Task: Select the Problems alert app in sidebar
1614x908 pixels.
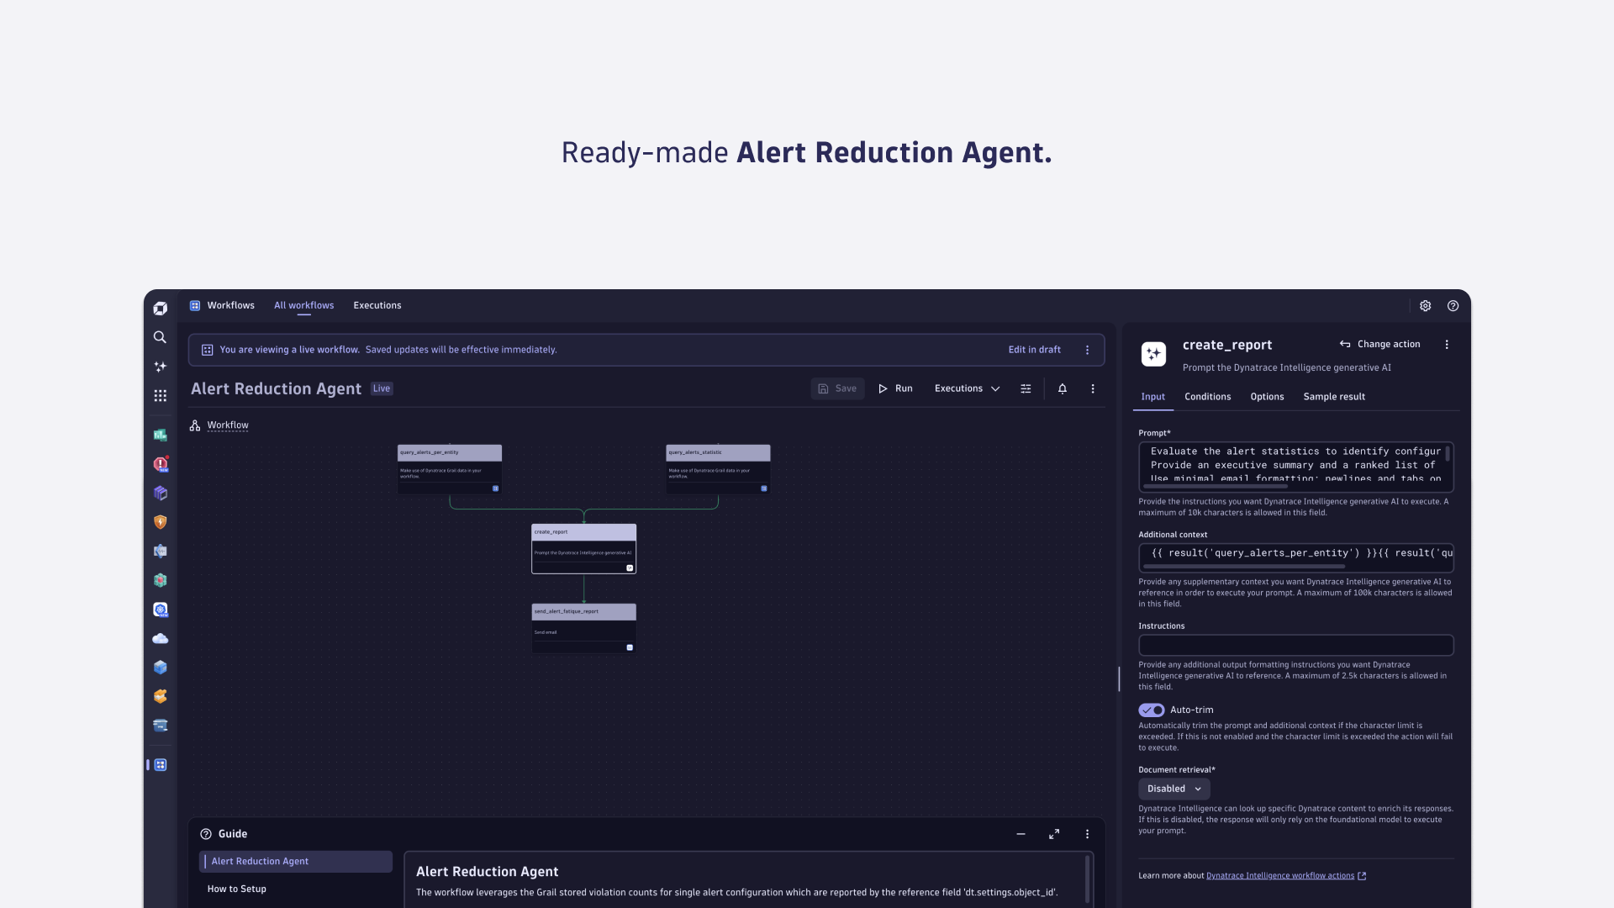Action: [x=160, y=464]
